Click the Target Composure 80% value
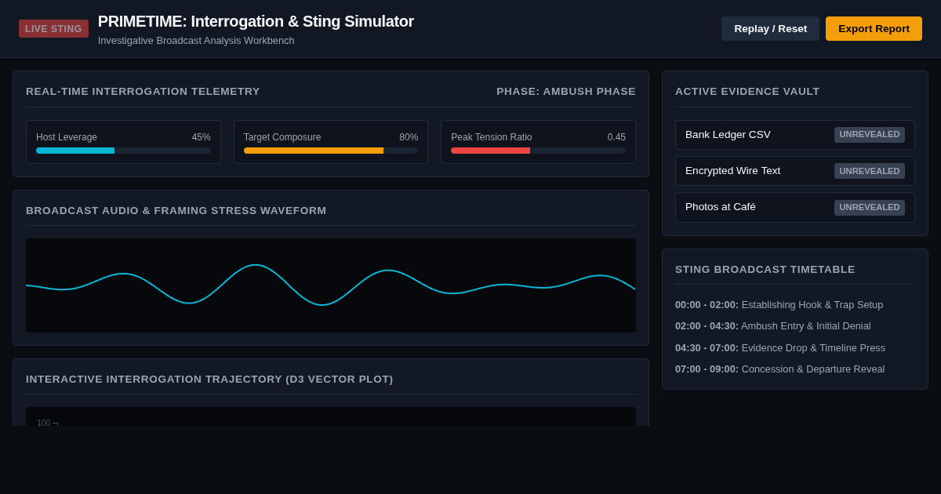The height and width of the screenshot is (494, 941). click(x=409, y=137)
